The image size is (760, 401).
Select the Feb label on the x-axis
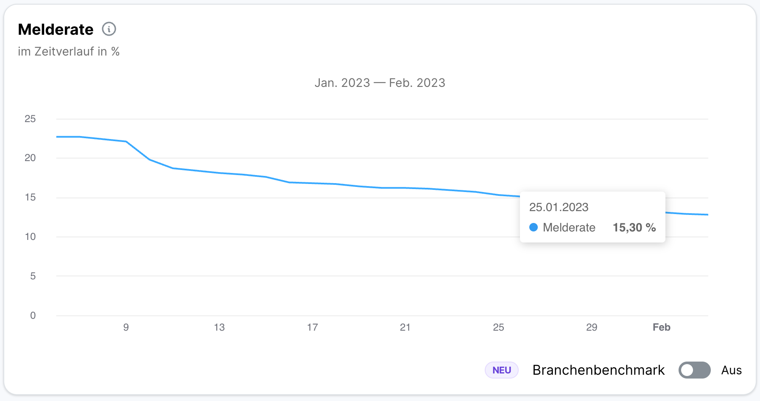point(661,327)
